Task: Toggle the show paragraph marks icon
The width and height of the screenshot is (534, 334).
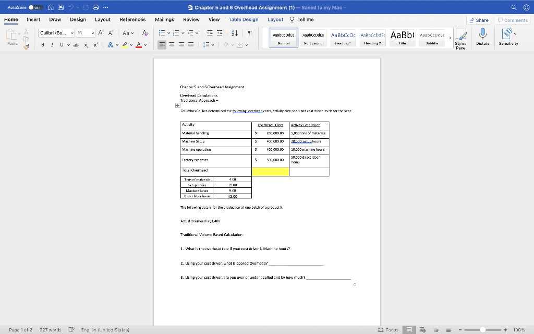Action: [x=250, y=33]
